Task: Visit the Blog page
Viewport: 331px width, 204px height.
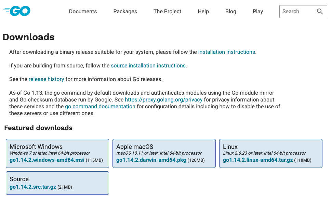Action: pos(230,11)
